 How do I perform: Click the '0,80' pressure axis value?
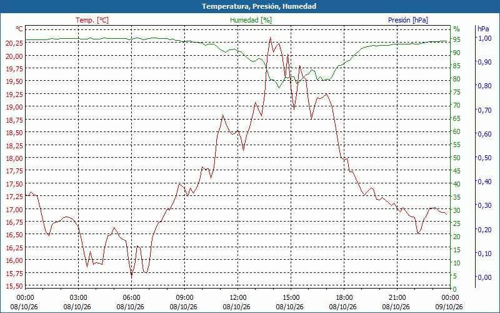click(485, 86)
